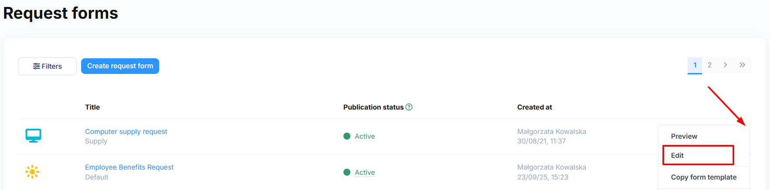
Task: Go to next page arrow
Action: [725, 65]
